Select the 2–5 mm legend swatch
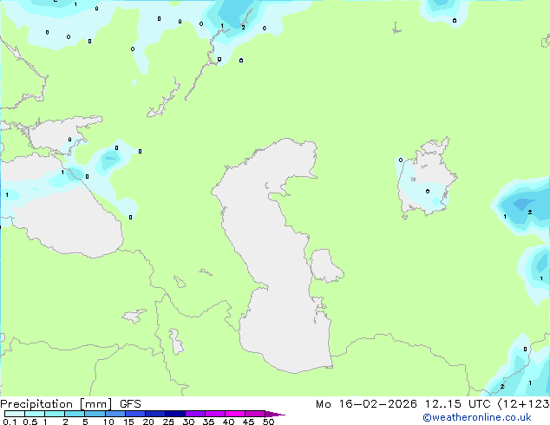The image size is (550, 425). [x=75, y=414]
